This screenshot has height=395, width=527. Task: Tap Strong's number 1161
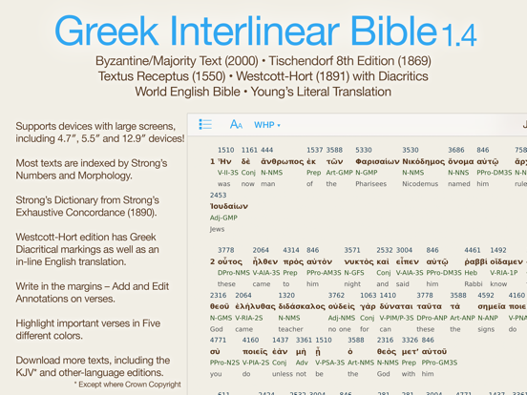coord(249,150)
